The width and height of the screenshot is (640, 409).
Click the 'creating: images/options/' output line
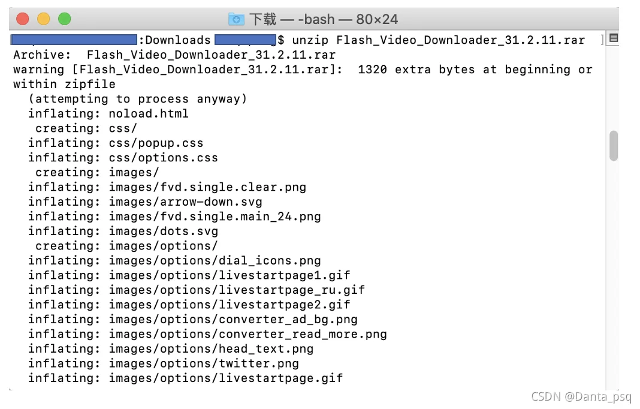click(126, 246)
